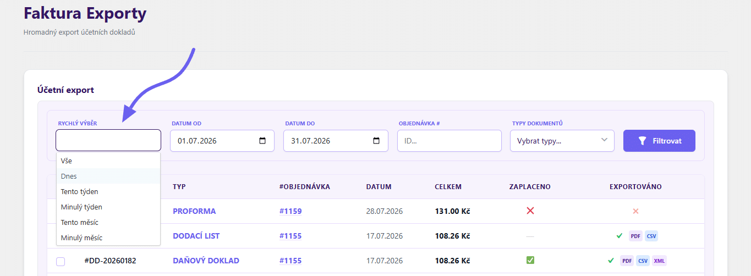Click the #OBJEDNÁVKA column header
This screenshot has height=276, width=751.
point(305,187)
